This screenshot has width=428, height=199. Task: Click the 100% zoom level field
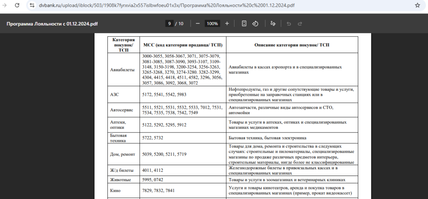point(212,23)
